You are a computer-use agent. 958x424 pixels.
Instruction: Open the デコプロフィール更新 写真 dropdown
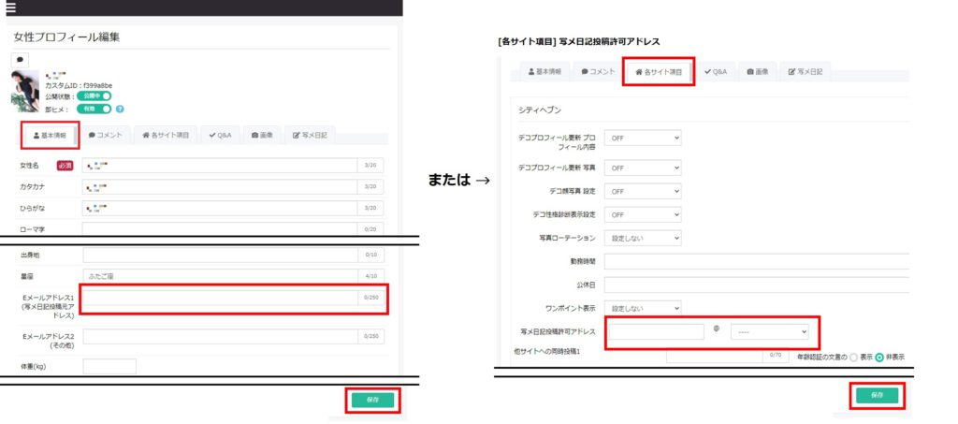[x=643, y=168]
